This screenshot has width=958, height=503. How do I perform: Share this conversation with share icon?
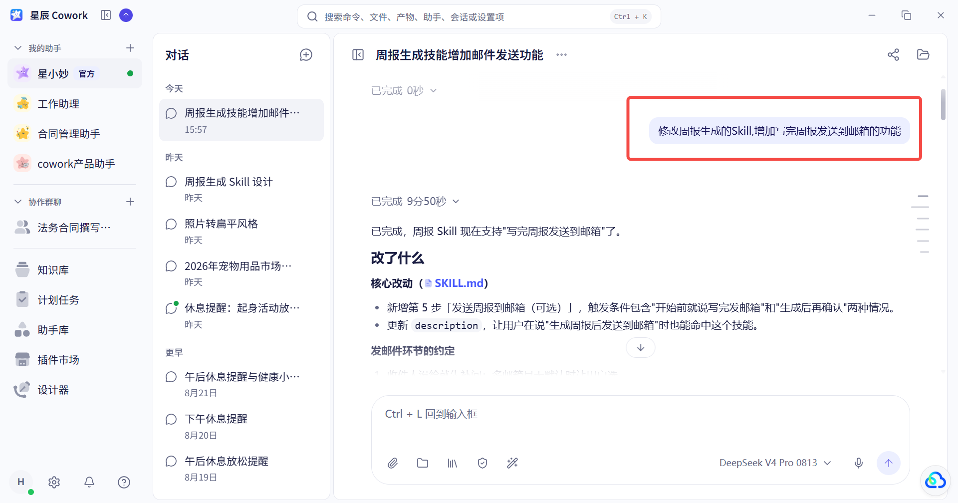tap(893, 55)
